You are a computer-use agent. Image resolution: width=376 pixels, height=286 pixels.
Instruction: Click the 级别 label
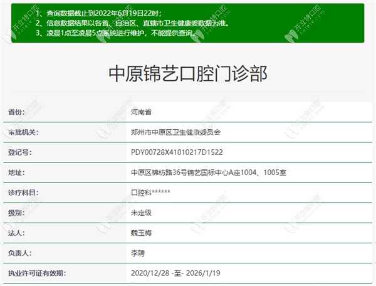tap(16, 213)
